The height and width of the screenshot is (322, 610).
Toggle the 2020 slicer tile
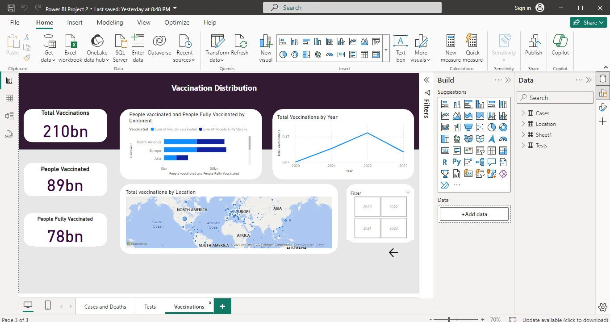pos(368,207)
